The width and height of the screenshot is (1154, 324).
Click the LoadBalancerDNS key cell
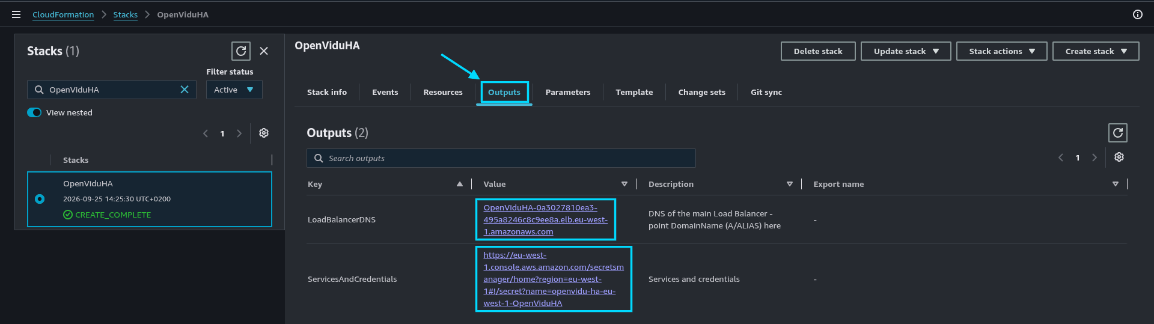tap(341, 219)
